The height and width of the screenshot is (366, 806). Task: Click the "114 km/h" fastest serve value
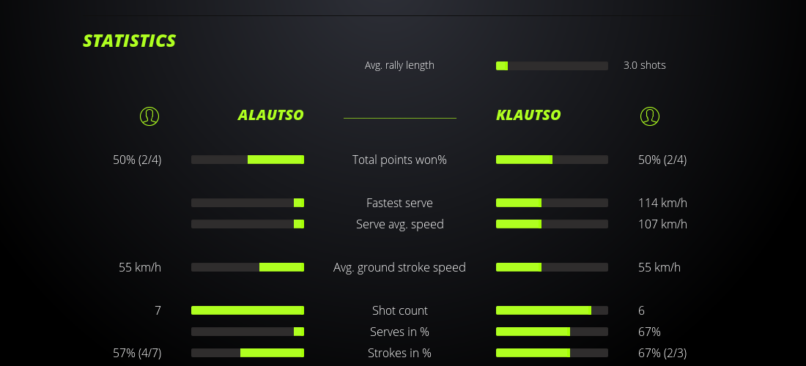[662, 203]
